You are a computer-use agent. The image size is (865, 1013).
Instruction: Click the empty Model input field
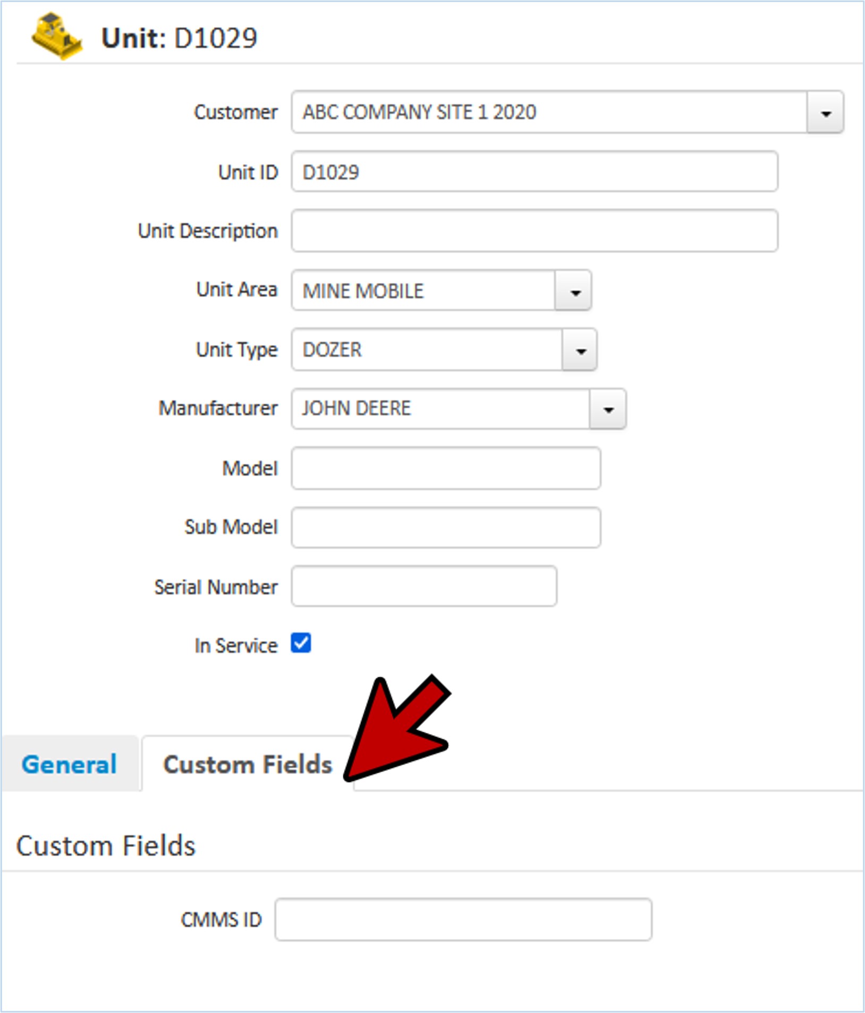(446, 468)
